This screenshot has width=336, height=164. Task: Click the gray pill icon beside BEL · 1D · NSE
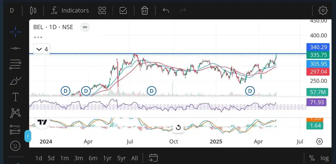click(x=85, y=27)
